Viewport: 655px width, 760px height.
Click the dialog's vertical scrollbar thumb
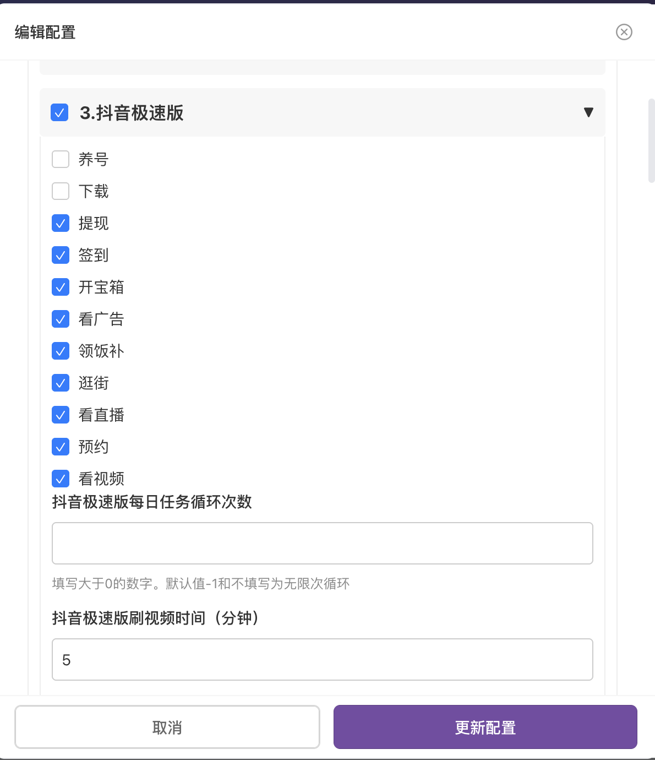pos(651,140)
